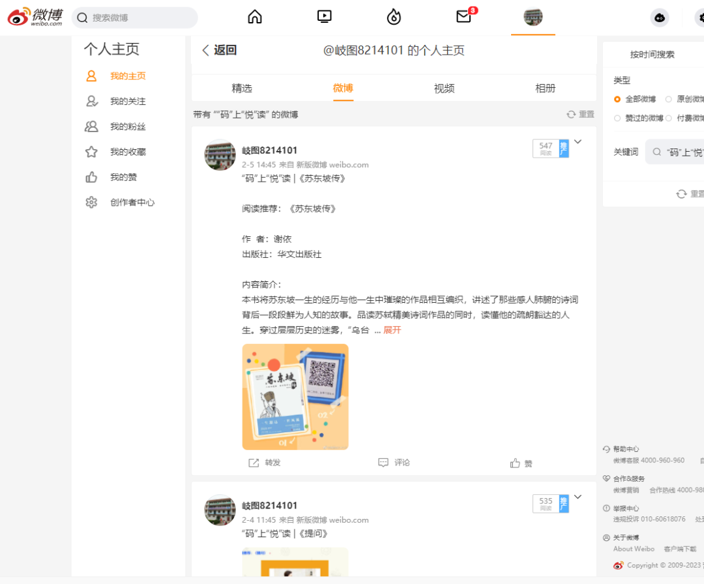Click 评论 on the 苏东坡传 post
This screenshot has height=584, width=704.
click(394, 462)
